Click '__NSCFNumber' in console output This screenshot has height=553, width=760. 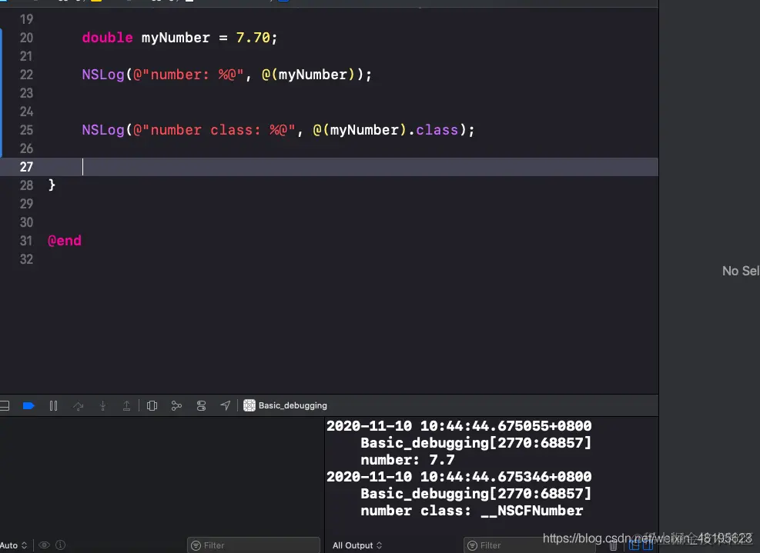pos(532,511)
